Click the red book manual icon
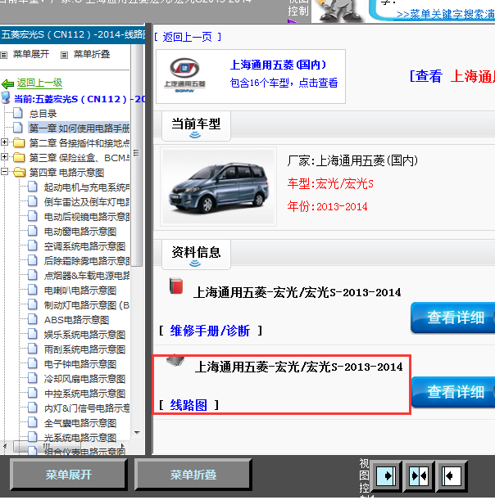 [176, 286]
